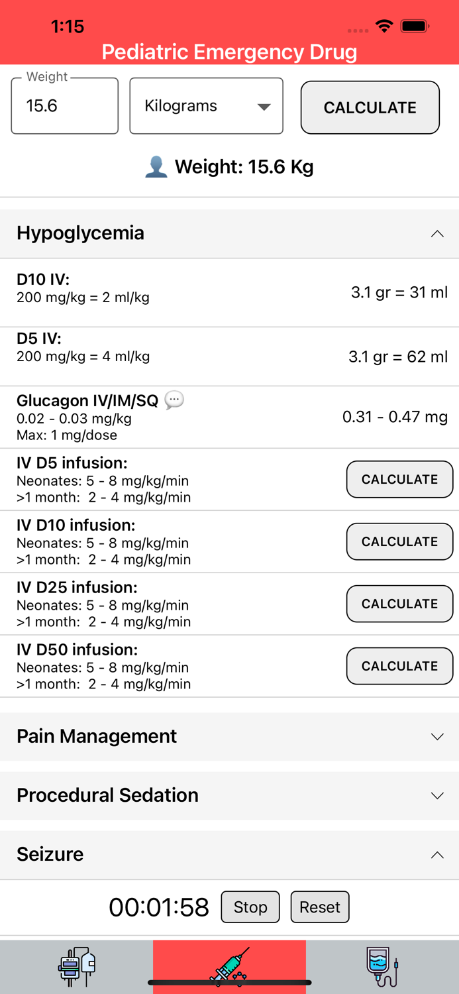This screenshot has width=459, height=994.
Task: Collapse the Seizure section
Action: coord(436,854)
